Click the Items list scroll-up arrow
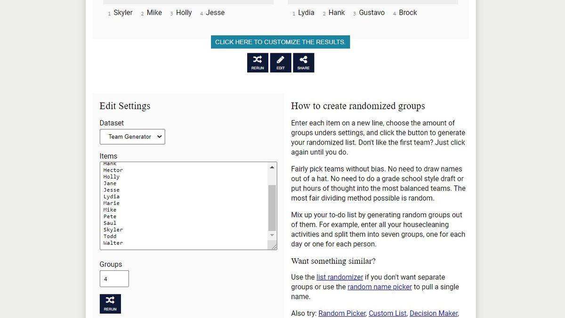The image size is (565, 318). coord(272,167)
